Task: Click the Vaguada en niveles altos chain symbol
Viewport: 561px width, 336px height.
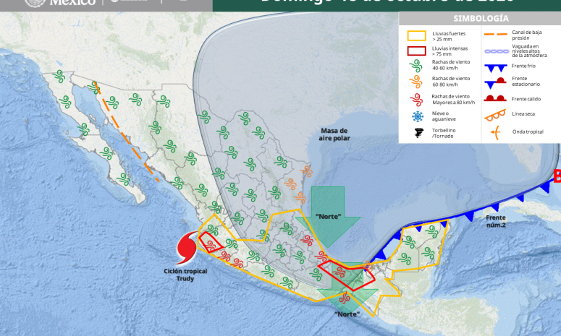Action: (497, 51)
